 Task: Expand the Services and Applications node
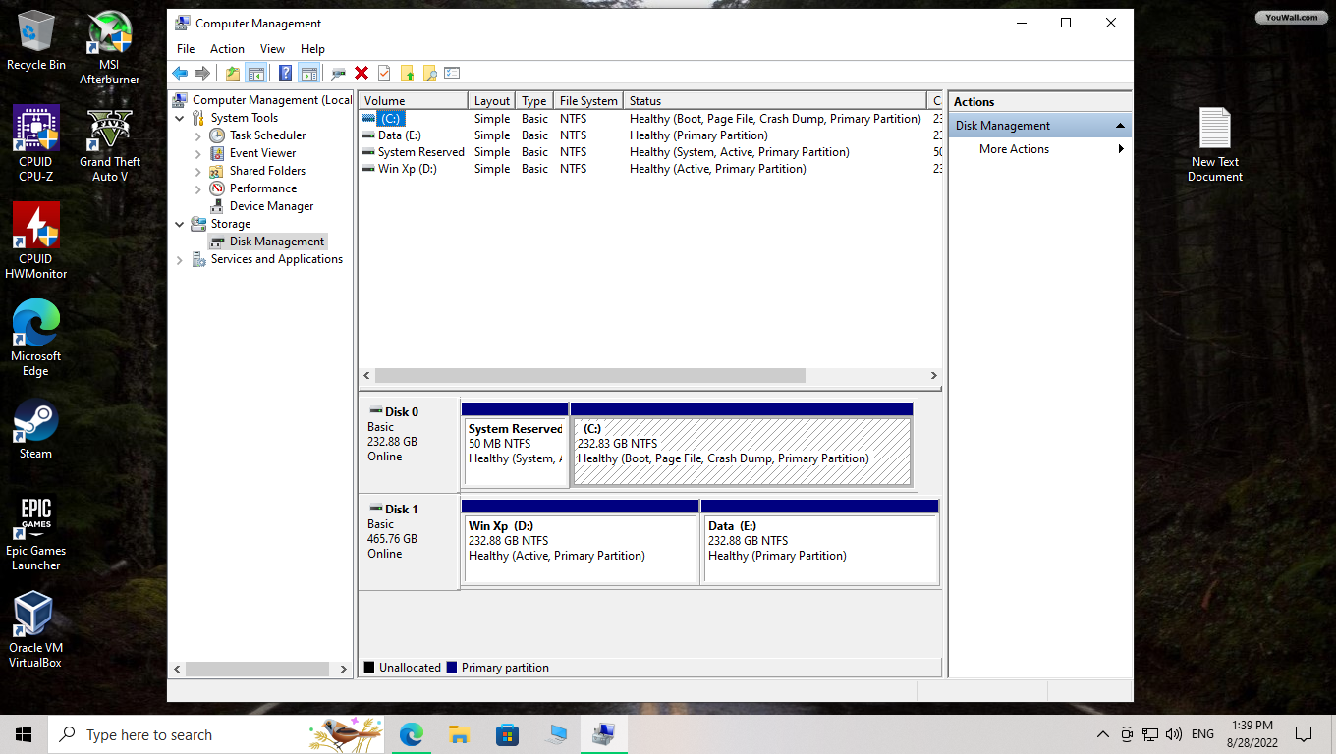(180, 260)
